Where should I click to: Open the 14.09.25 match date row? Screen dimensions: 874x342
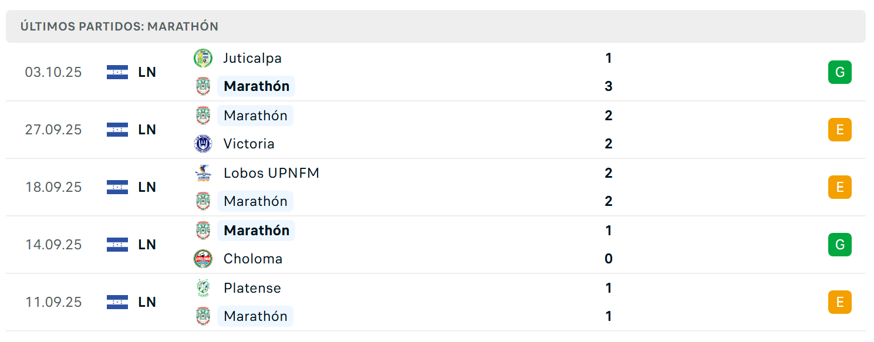click(x=436, y=245)
